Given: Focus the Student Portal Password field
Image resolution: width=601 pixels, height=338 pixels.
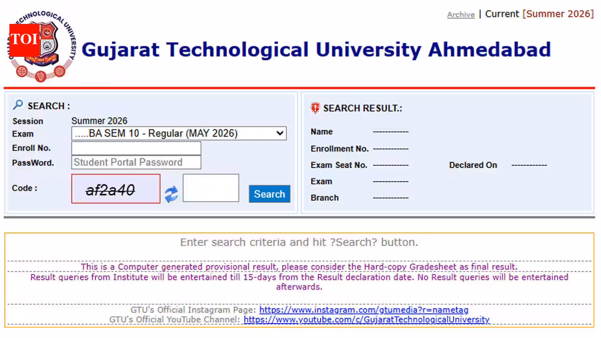Looking at the screenshot, I should (x=136, y=162).
